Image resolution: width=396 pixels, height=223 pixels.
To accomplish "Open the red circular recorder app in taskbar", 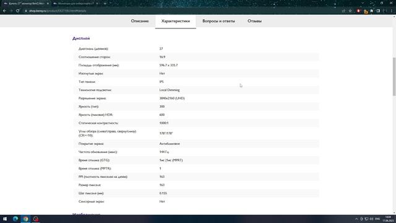I will click(x=36, y=219).
